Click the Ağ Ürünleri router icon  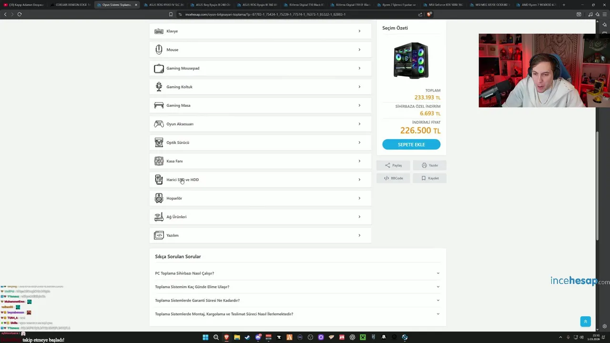(x=159, y=217)
